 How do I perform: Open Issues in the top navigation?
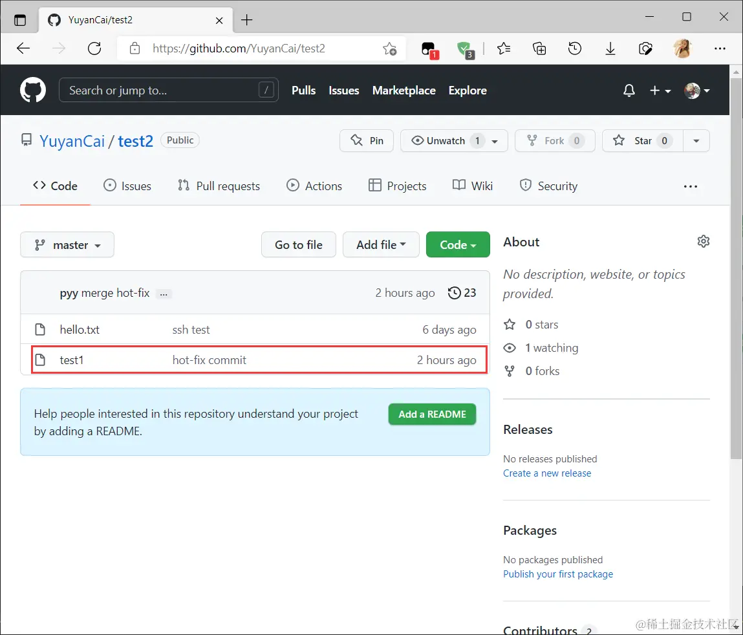344,91
